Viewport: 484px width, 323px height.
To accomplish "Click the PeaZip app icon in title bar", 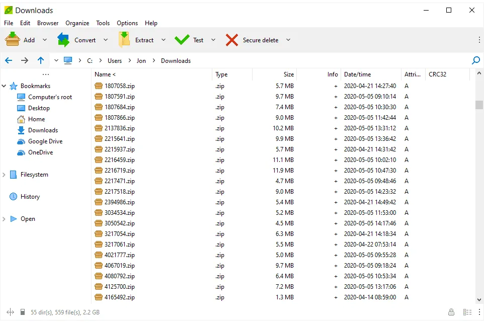I will (x=9, y=10).
